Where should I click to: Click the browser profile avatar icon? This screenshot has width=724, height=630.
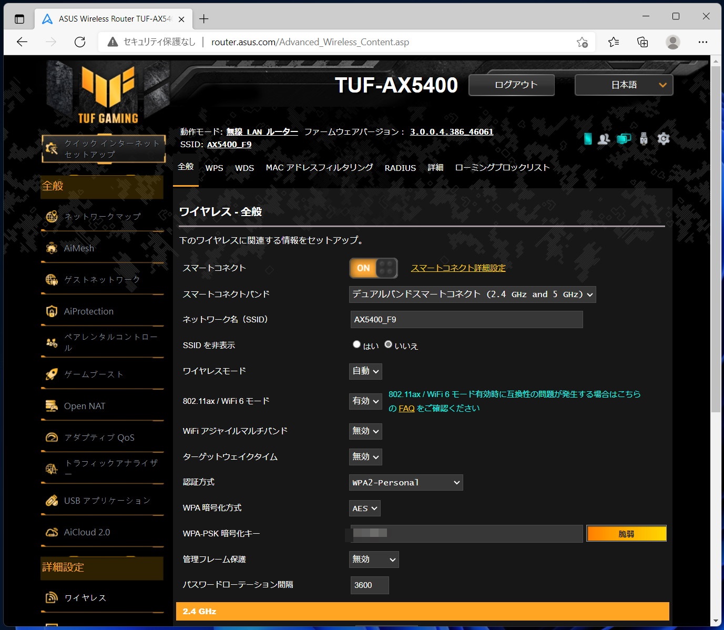coord(673,42)
